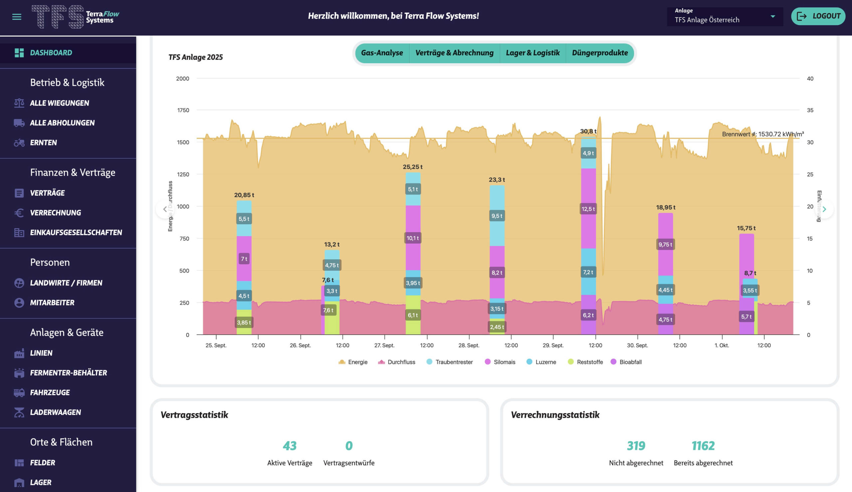Click the Einkaufsgesellschaften building icon
This screenshot has width=852, height=492.
[x=19, y=233]
